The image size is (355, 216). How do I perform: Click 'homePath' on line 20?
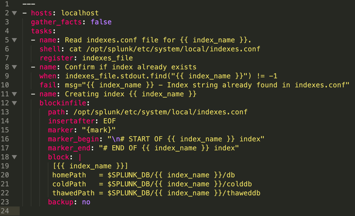(x=69, y=175)
